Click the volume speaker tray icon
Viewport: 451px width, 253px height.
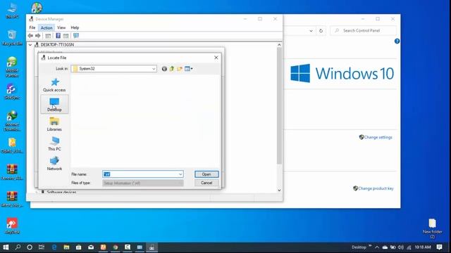401,247
